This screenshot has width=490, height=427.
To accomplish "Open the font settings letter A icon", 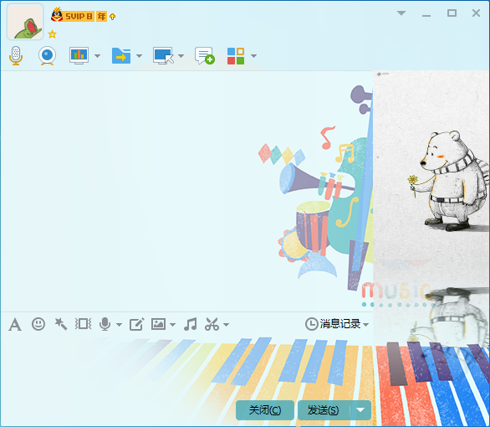I will (15, 324).
